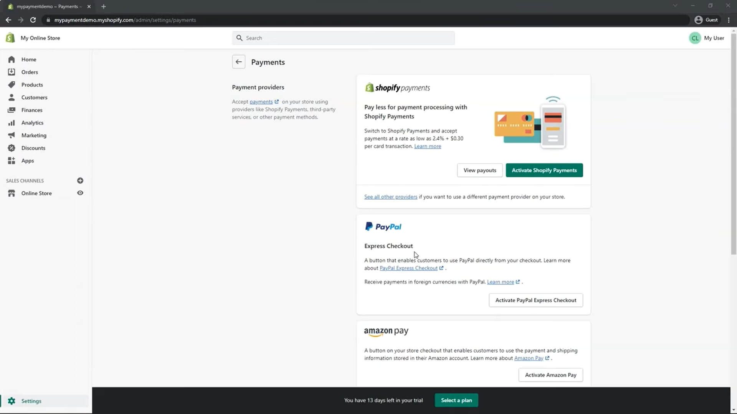
Task: Click the Home sidebar icon
Action: (x=12, y=59)
